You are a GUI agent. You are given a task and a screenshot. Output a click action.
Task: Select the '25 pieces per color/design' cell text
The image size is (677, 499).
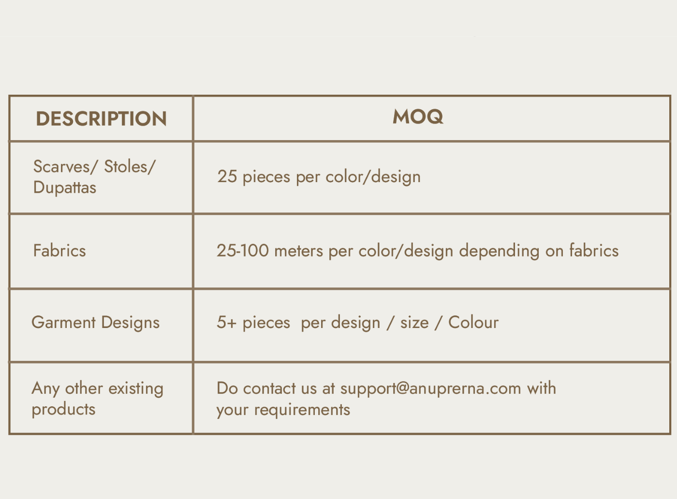[x=319, y=177]
